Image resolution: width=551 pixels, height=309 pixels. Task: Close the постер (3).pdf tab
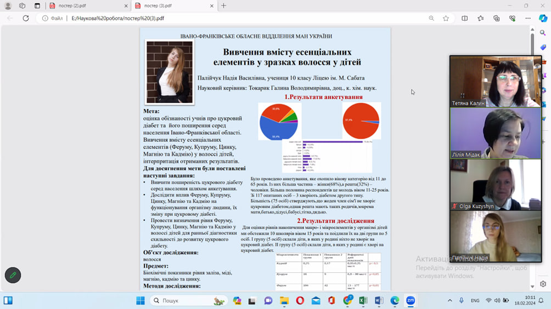pyautogui.click(x=212, y=5)
